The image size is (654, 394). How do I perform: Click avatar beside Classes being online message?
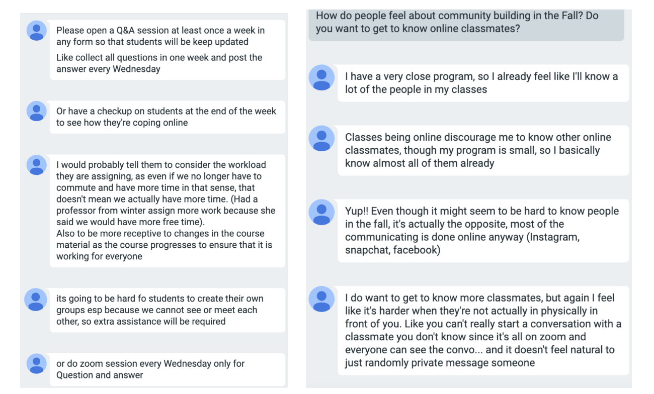click(x=321, y=138)
